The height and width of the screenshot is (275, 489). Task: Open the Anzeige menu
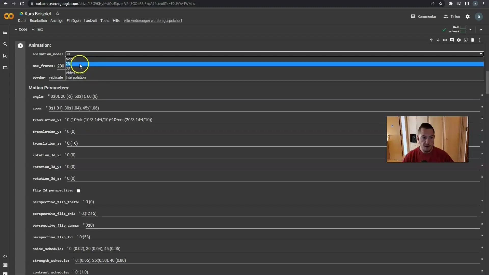(57, 21)
